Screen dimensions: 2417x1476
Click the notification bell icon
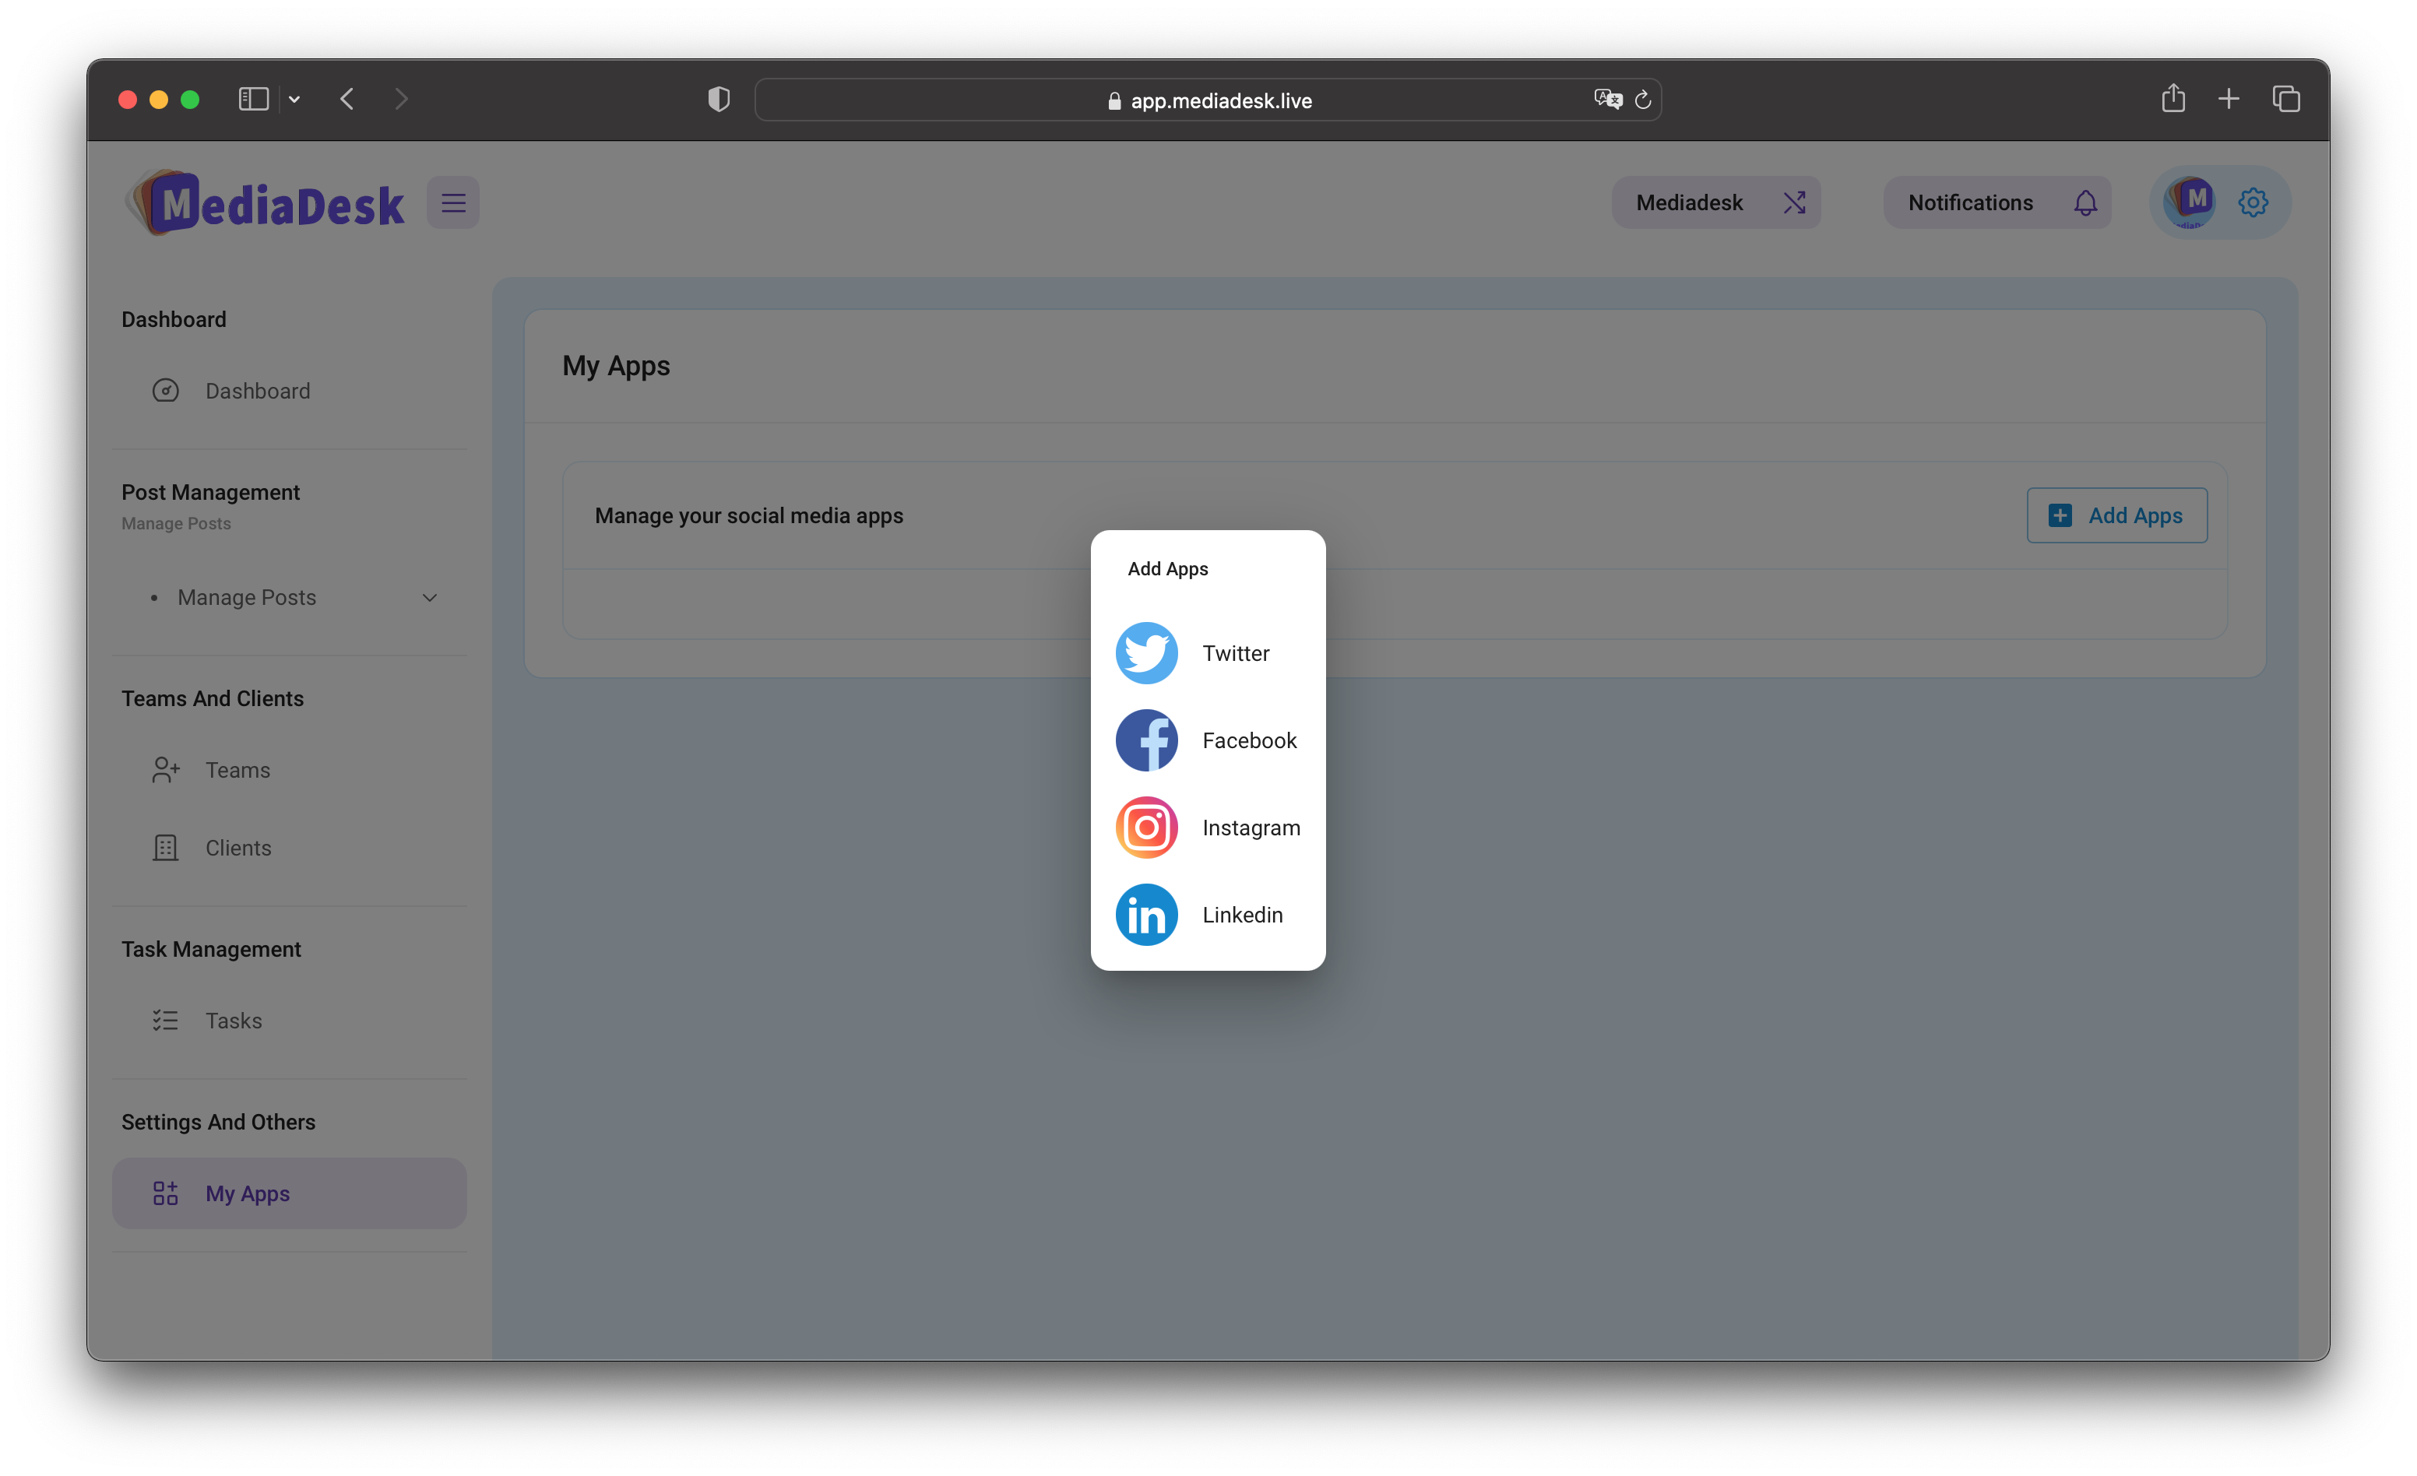click(2085, 203)
